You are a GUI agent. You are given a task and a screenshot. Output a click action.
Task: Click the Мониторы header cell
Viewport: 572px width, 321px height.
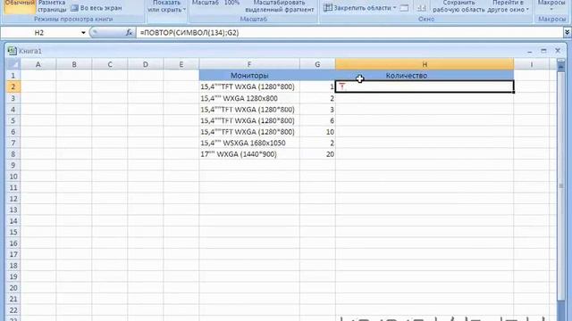pyautogui.click(x=249, y=75)
